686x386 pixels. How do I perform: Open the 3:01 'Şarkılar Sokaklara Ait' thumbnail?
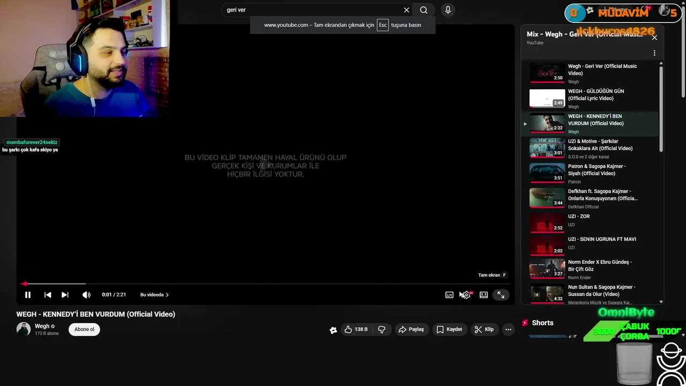(x=547, y=148)
